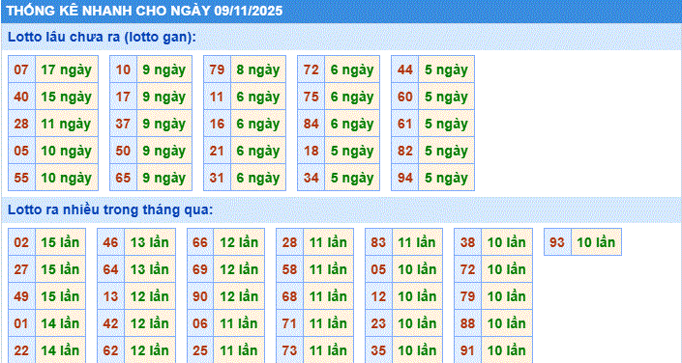The image size is (682, 363).
Task: Select frequent number 28 with 11 lần
Action: [x=289, y=242]
